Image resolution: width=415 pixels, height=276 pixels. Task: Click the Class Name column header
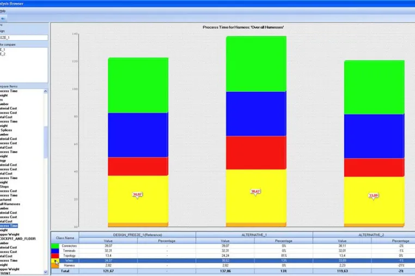[x=65, y=238]
